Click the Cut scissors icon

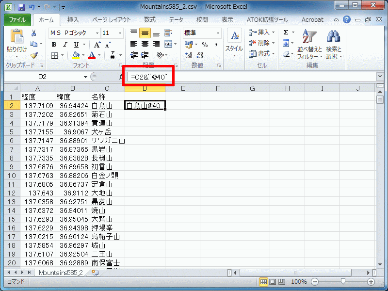pos(34,33)
